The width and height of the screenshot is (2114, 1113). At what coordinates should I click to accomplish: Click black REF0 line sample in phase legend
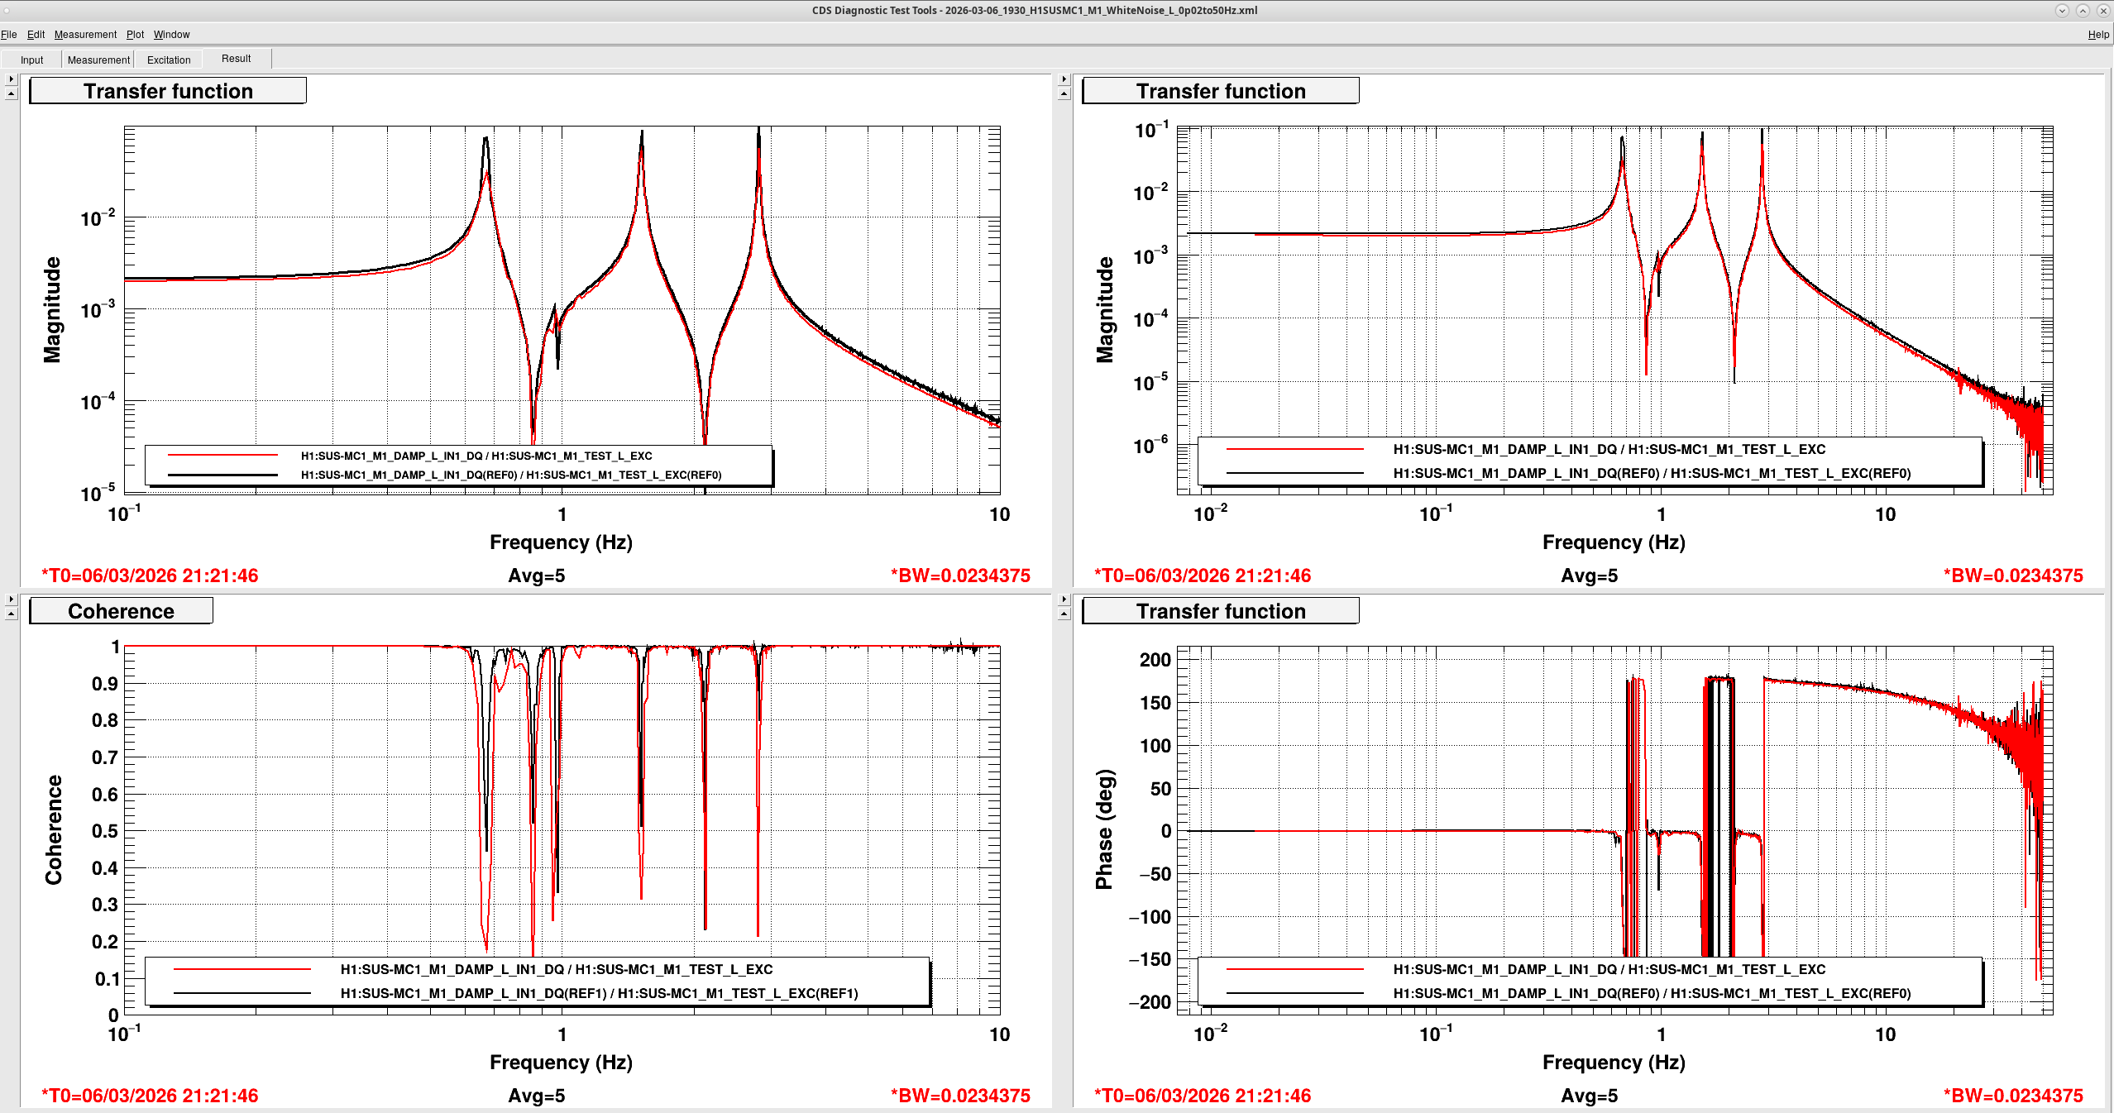[x=1294, y=993]
